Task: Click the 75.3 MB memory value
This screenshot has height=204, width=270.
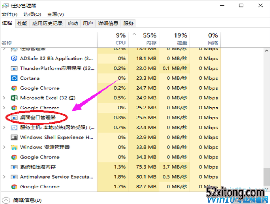Action: pos(146,167)
